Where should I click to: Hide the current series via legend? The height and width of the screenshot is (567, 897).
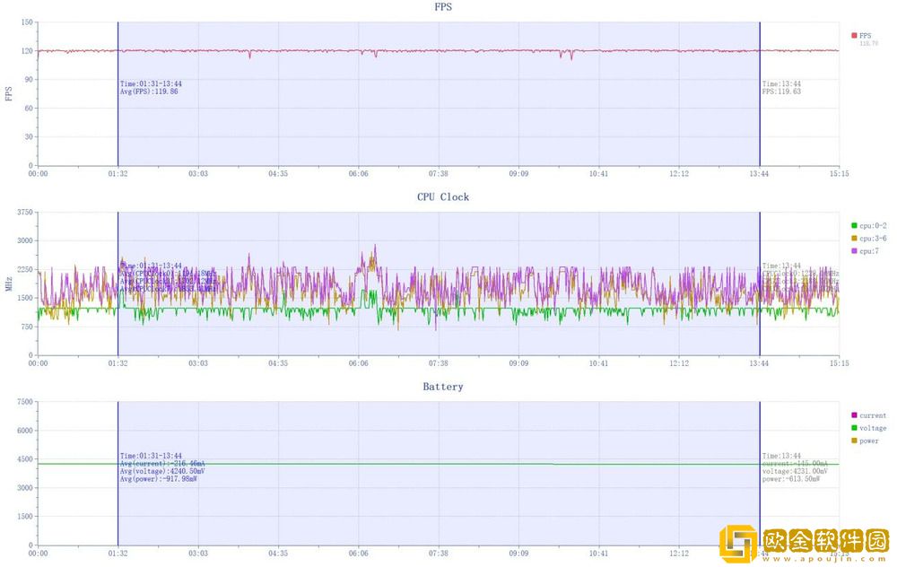(x=872, y=415)
